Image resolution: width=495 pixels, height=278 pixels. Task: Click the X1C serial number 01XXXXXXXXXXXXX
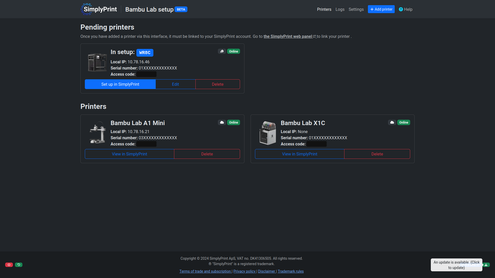pyautogui.click(x=328, y=138)
